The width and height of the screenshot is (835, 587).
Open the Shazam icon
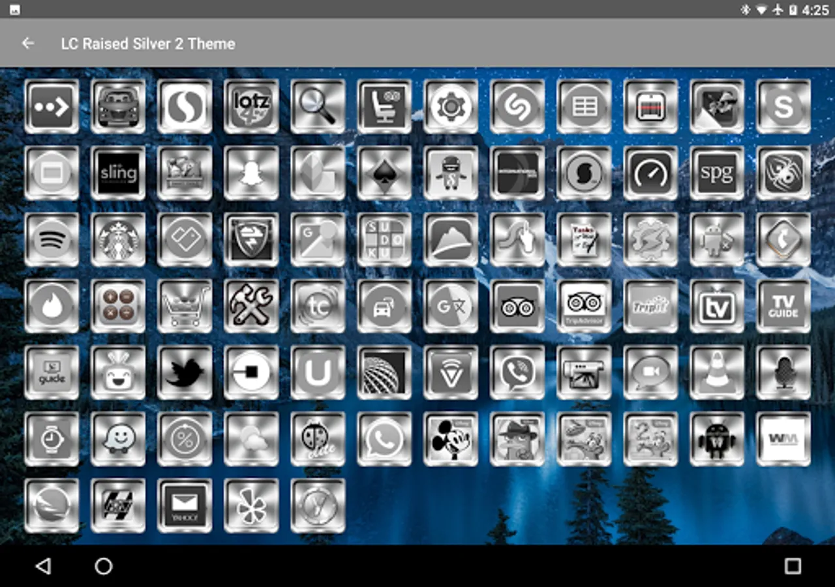point(517,106)
